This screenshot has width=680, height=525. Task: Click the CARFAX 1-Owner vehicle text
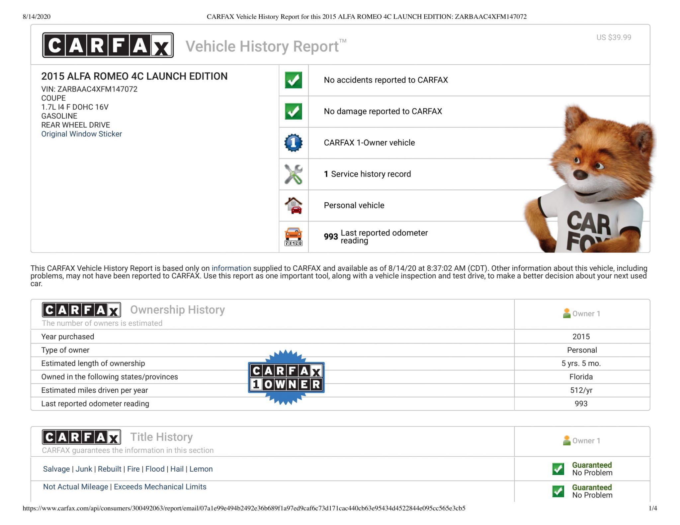tap(369, 143)
